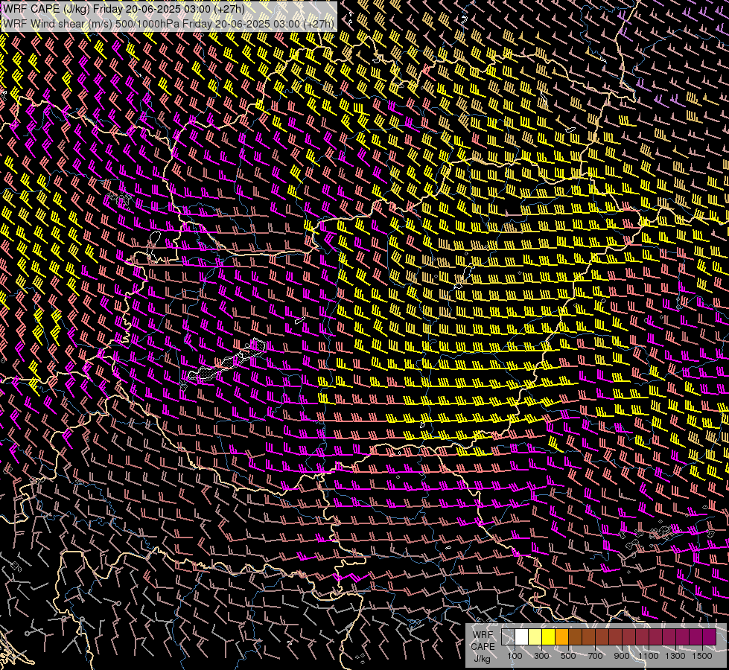Click legend value 500

click(568, 656)
